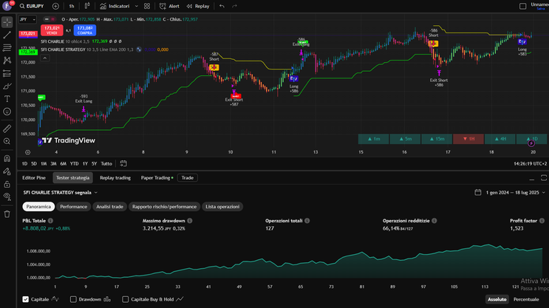The width and height of the screenshot is (549, 308).
Task: Create an Alert
Action: click(x=169, y=7)
